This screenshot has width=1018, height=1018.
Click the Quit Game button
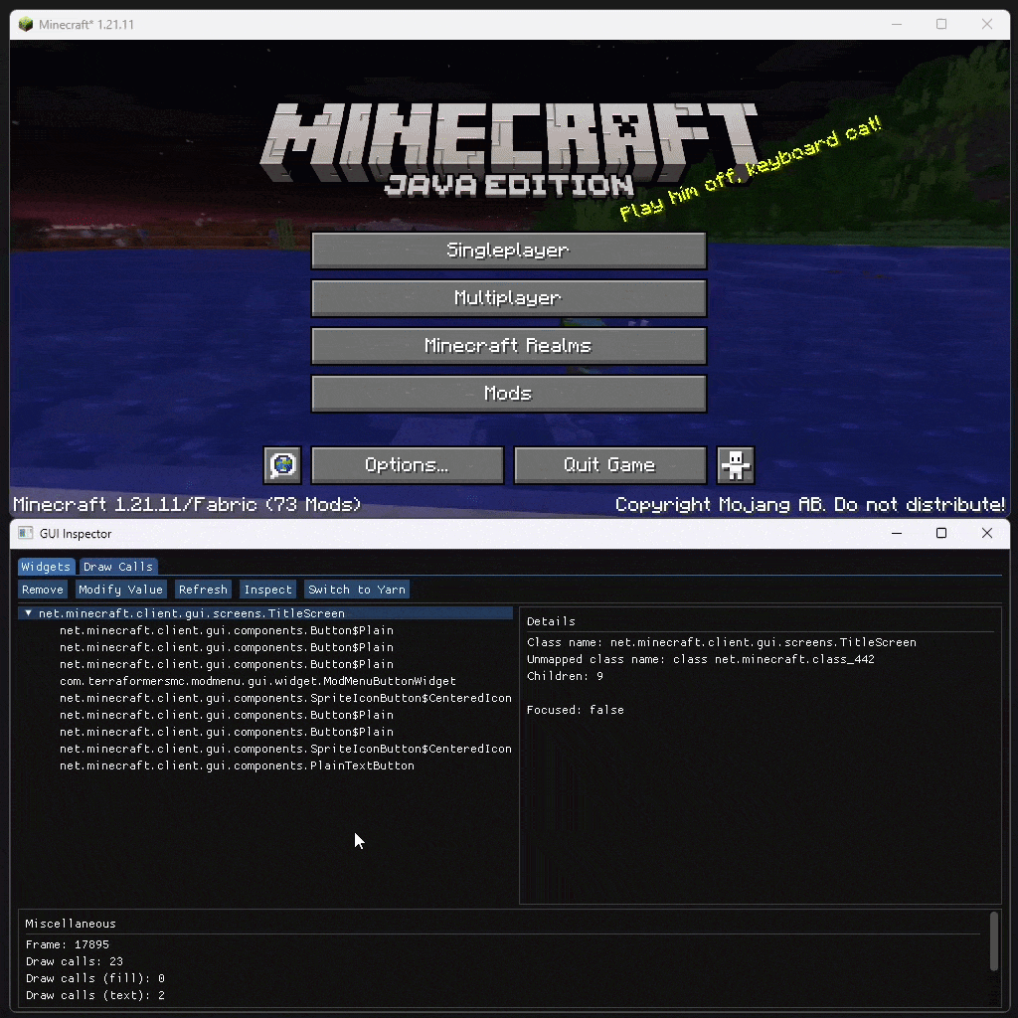point(610,465)
